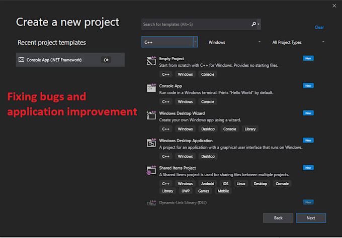This screenshot has width=342, height=238.
Task: Click the Back button
Action: pos(278,218)
